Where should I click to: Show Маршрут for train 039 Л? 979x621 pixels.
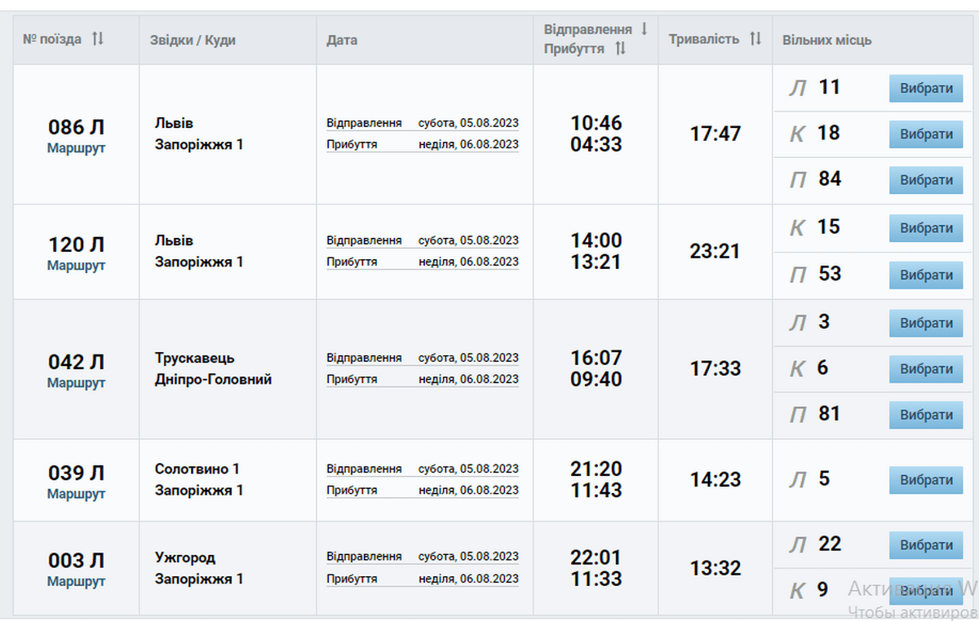coord(76,494)
